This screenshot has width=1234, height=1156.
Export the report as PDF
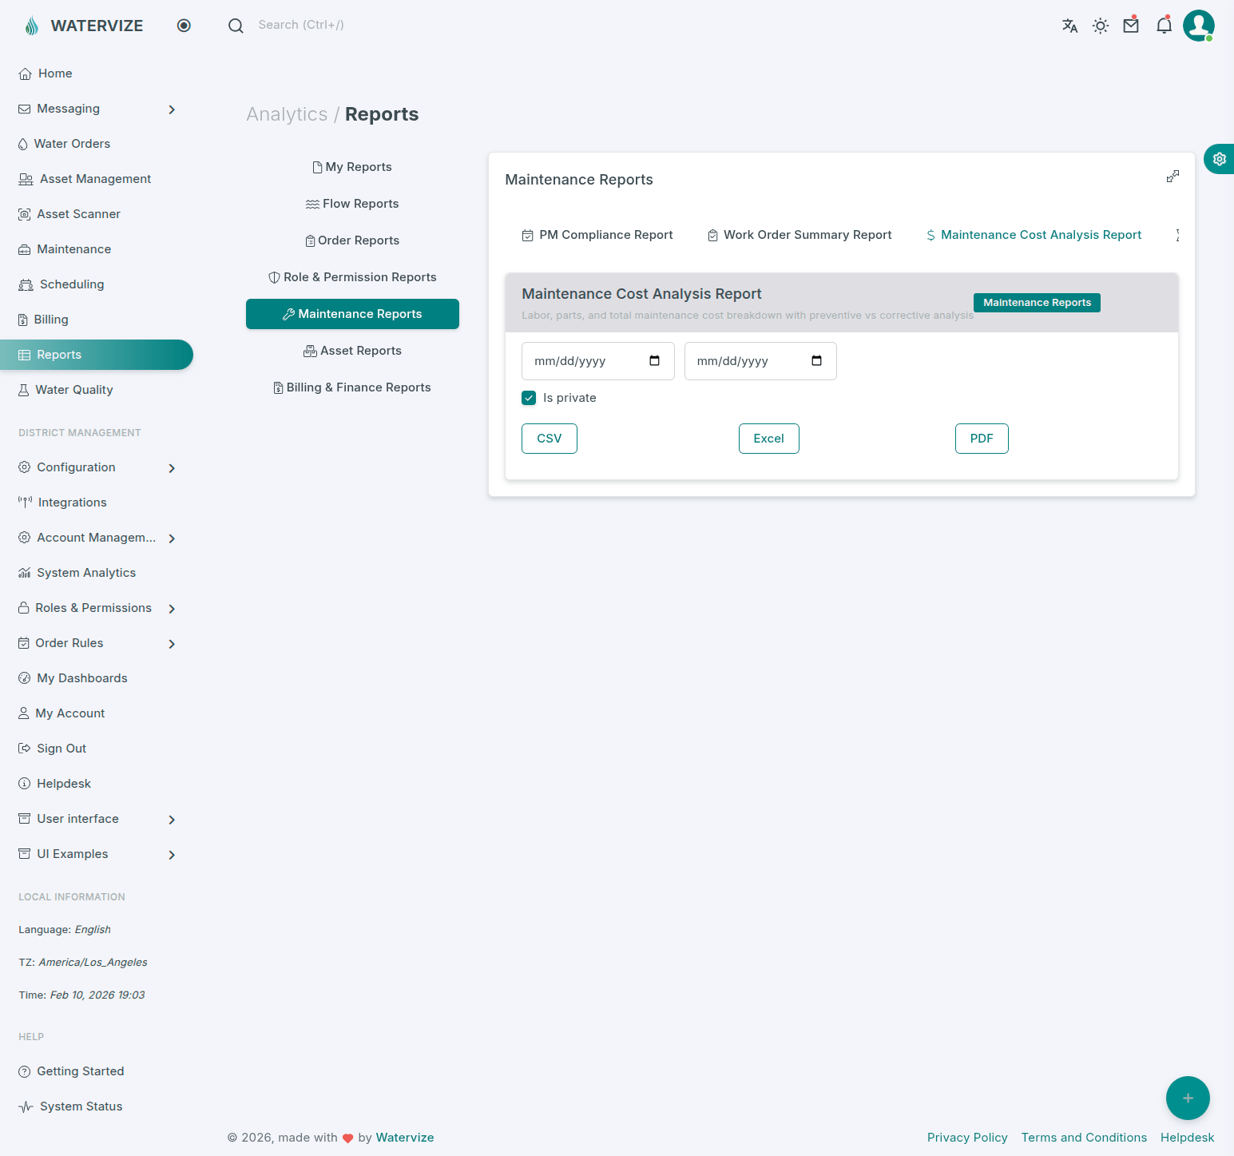tap(981, 439)
